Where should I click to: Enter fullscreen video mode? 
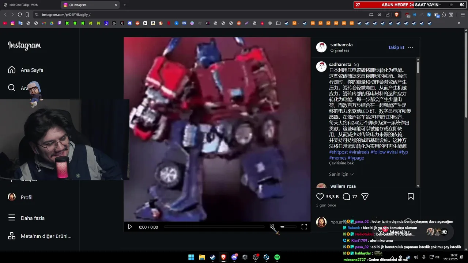click(304, 227)
